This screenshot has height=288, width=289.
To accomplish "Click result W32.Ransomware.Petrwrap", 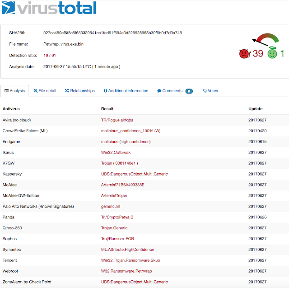I will 126,271.
